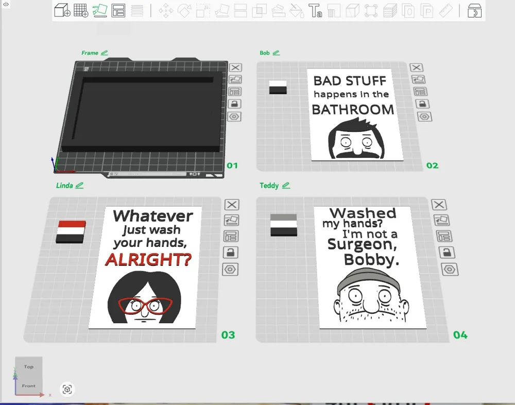Image resolution: width=515 pixels, height=405 pixels.
Task: Click the perspective view cube icon at bottom
Action: 67,390
